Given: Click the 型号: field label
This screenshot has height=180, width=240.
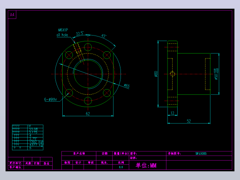Looking at the screenshot, I should tap(133, 154).
